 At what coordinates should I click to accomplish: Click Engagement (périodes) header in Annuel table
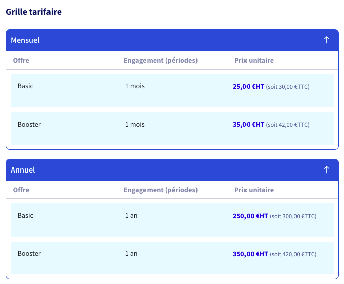pyautogui.click(x=161, y=190)
